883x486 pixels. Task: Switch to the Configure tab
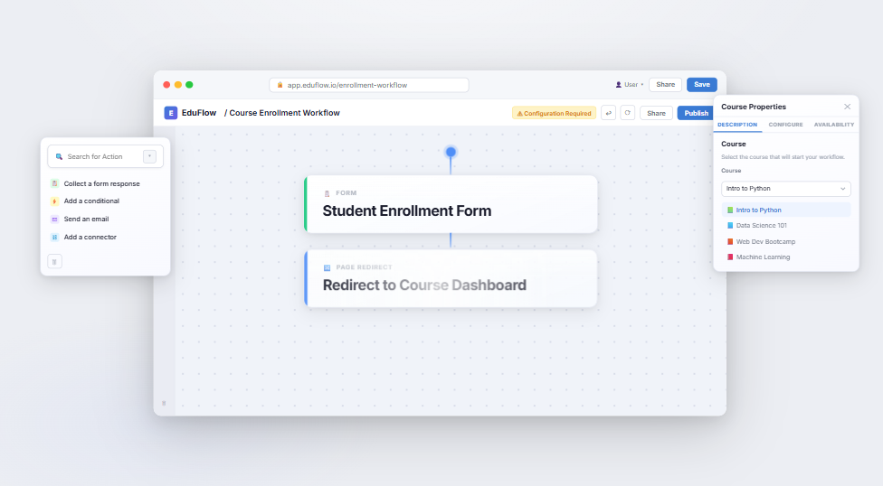(x=785, y=125)
